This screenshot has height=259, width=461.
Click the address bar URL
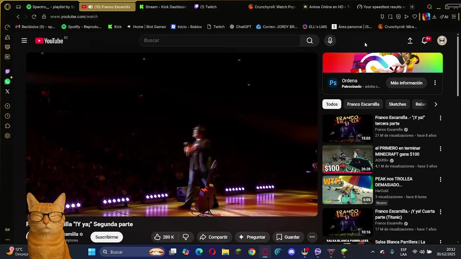click(x=74, y=17)
